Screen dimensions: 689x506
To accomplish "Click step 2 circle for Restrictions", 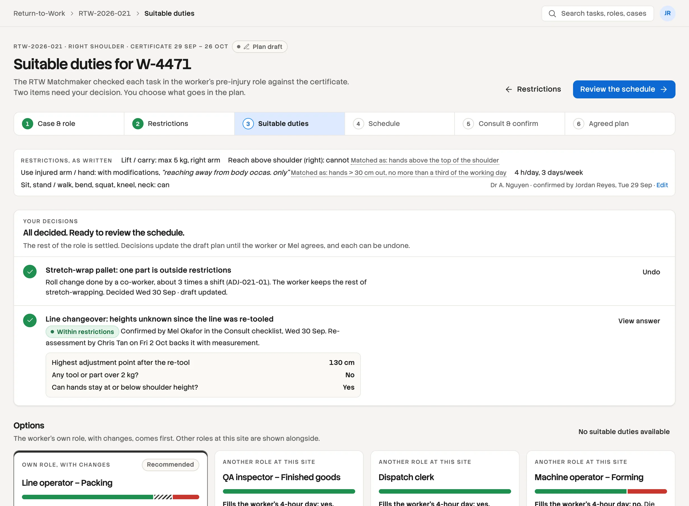I will 138,124.
